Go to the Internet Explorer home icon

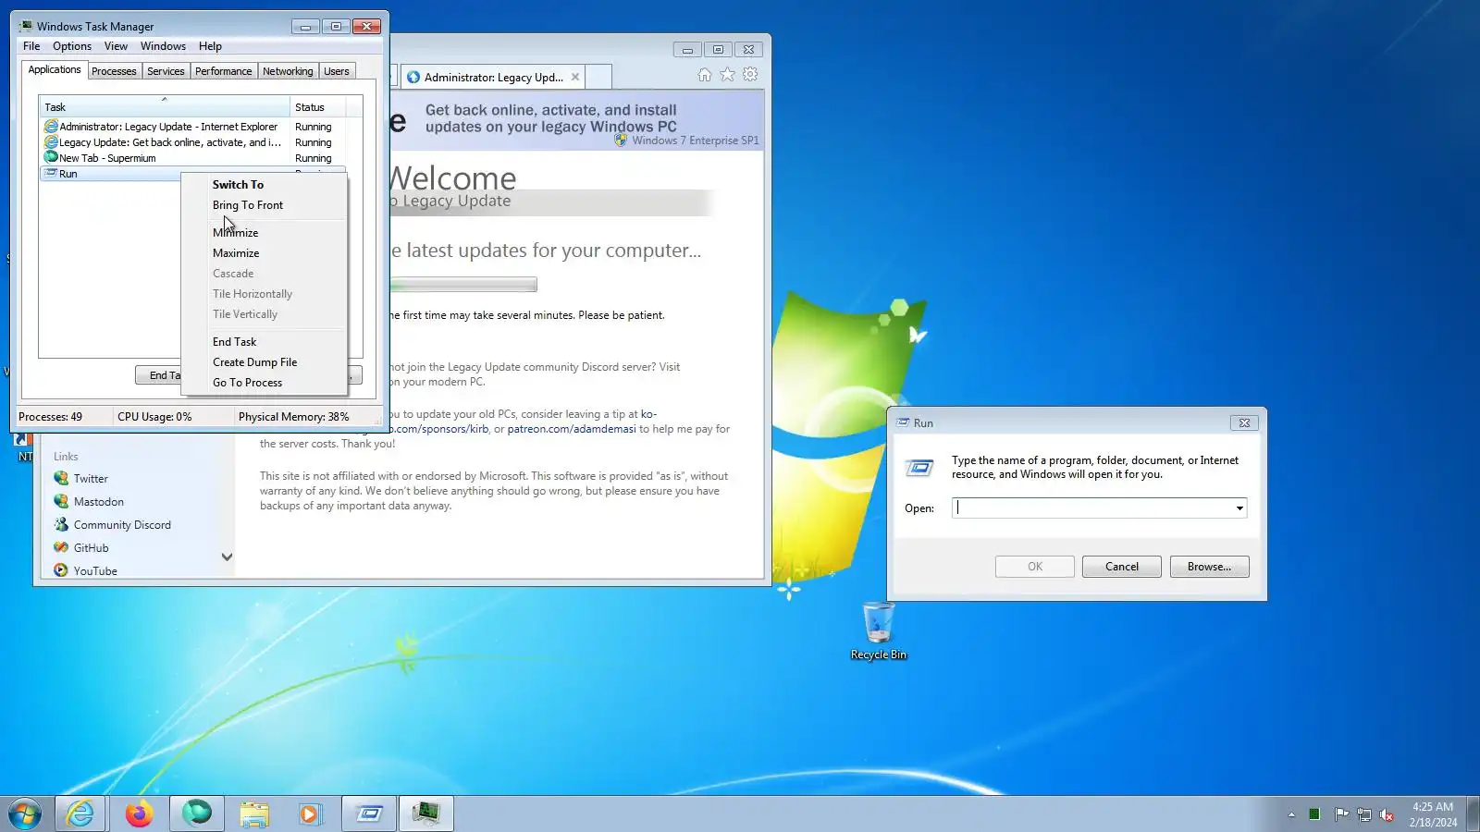point(705,75)
